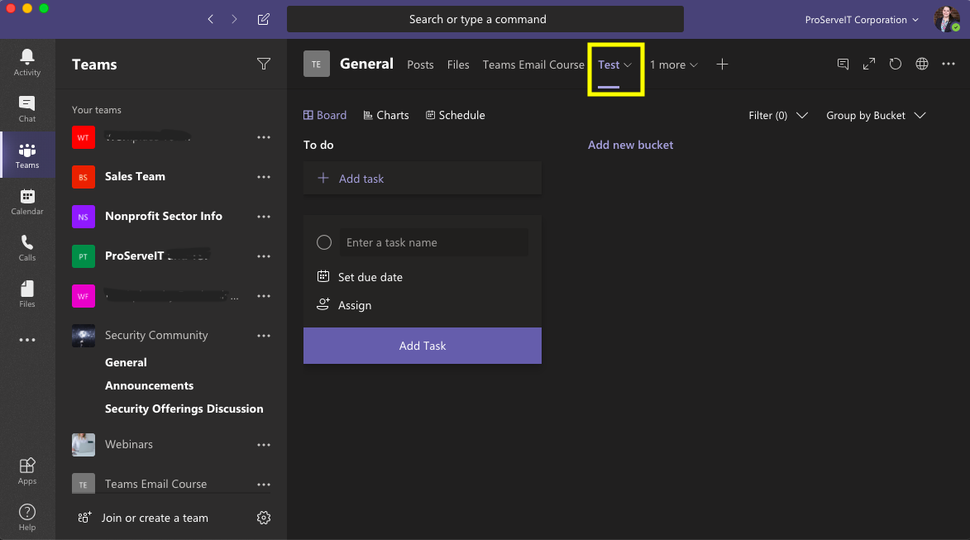
Task: Mark the new task as complete
Action: point(323,241)
